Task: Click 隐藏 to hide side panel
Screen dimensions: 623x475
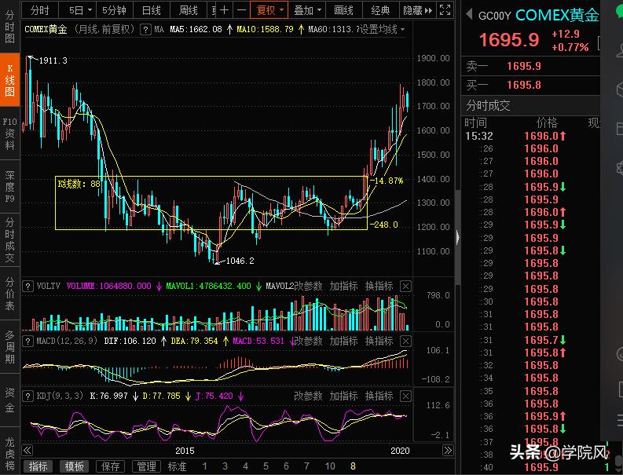Action: point(417,10)
